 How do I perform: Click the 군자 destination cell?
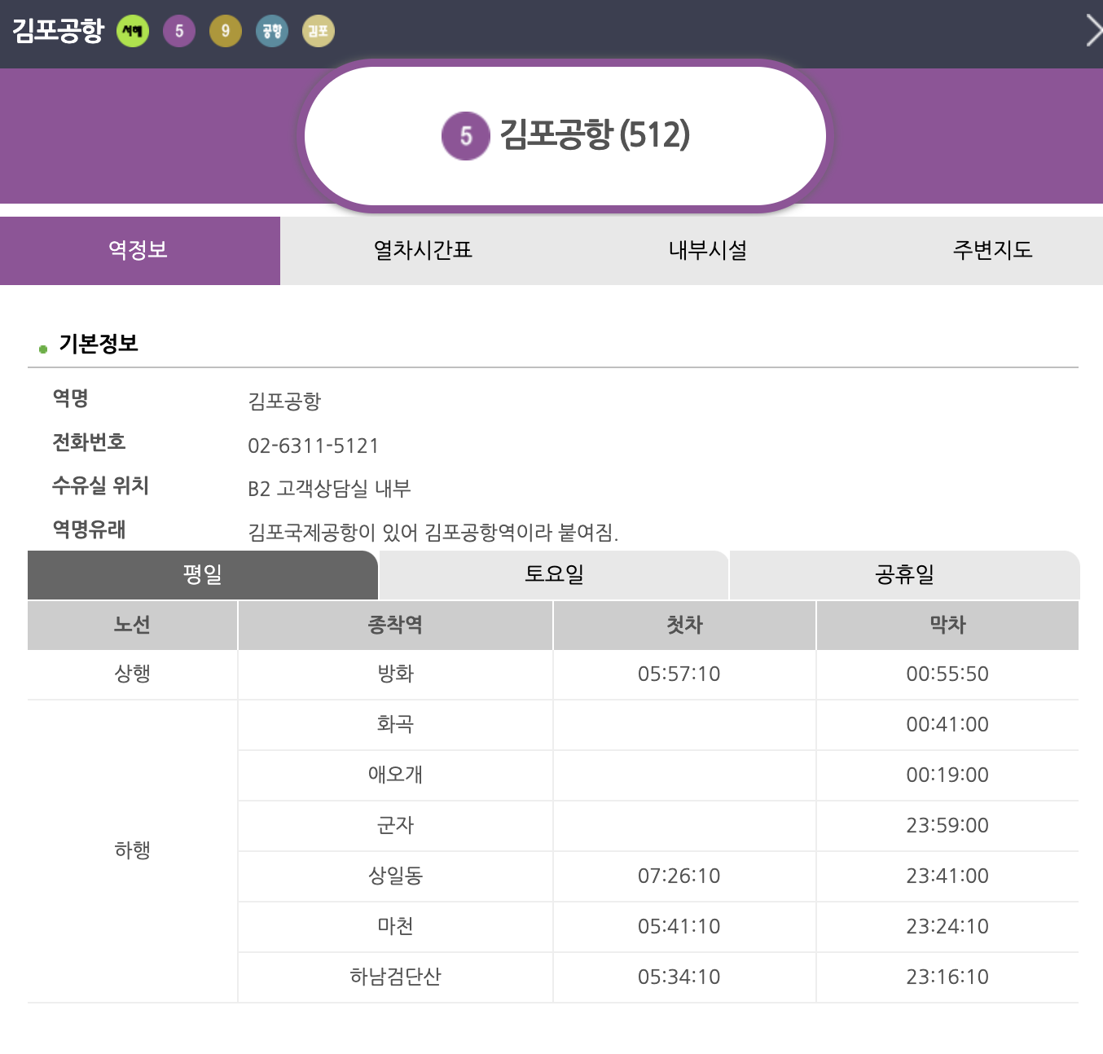(x=395, y=826)
